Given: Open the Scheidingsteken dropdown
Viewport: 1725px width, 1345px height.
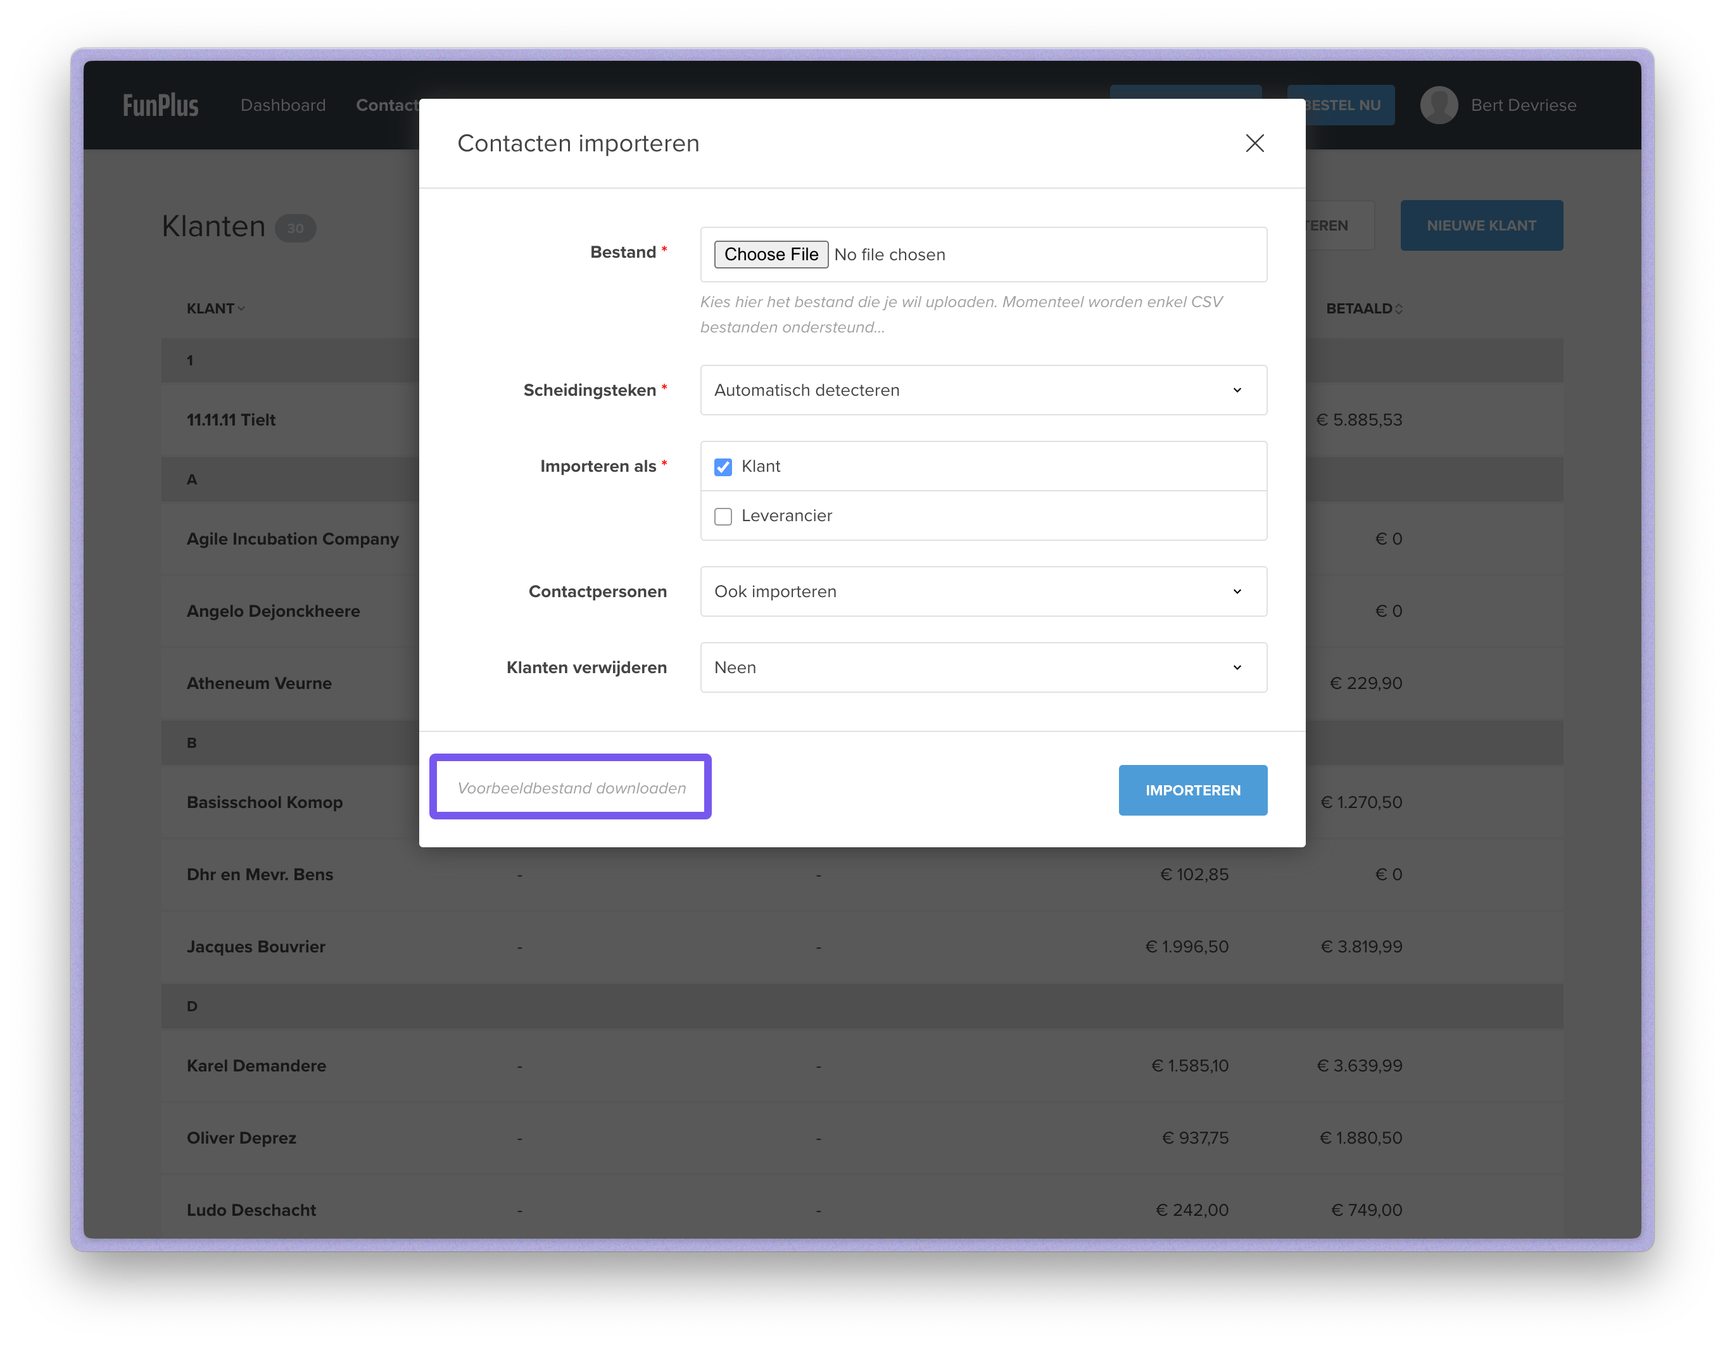Looking at the screenshot, I should [x=983, y=390].
